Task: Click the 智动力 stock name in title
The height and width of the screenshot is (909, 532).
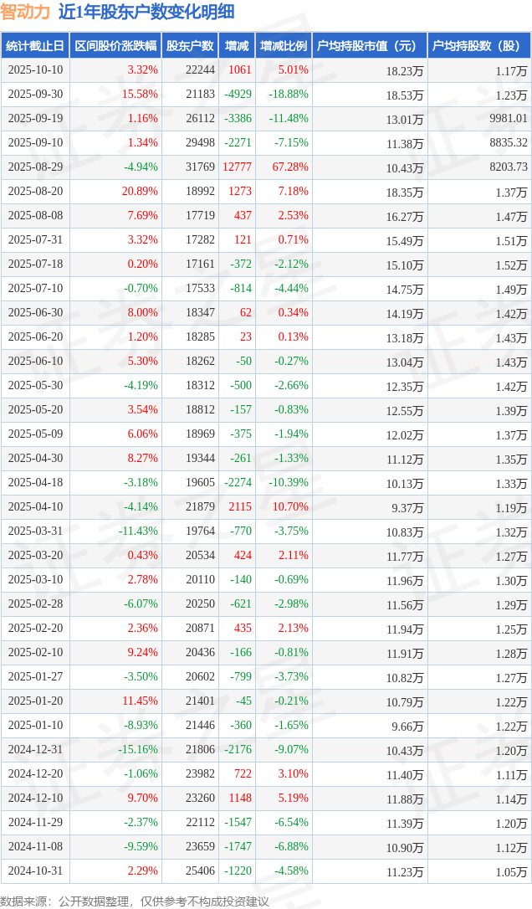Action: click(26, 12)
